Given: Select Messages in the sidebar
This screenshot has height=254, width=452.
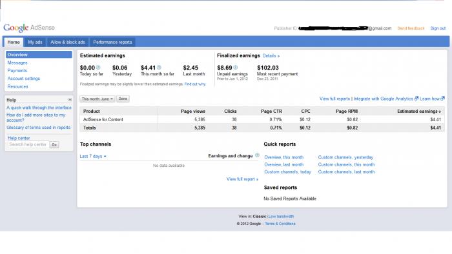Looking at the screenshot, I should tap(17, 63).
